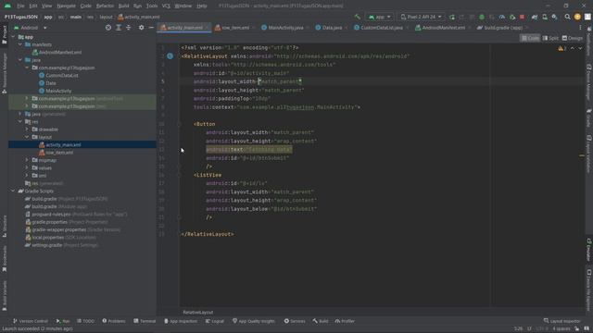
Task: Switch to AndroidManifest.xml tab
Action: pyautogui.click(x=443, y=28)
